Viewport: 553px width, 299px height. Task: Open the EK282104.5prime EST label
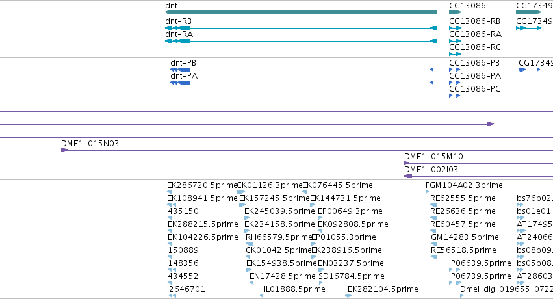(x=383, y=289)
